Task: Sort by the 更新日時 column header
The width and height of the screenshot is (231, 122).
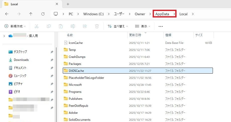Action: (x=135, y=35)
